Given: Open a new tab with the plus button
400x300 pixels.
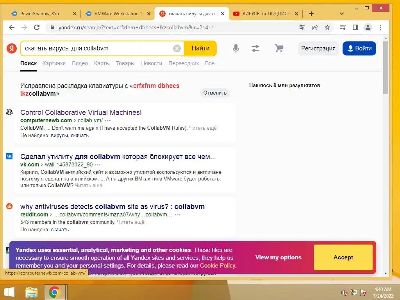Looking at the screenshot, I should [311, 14].
